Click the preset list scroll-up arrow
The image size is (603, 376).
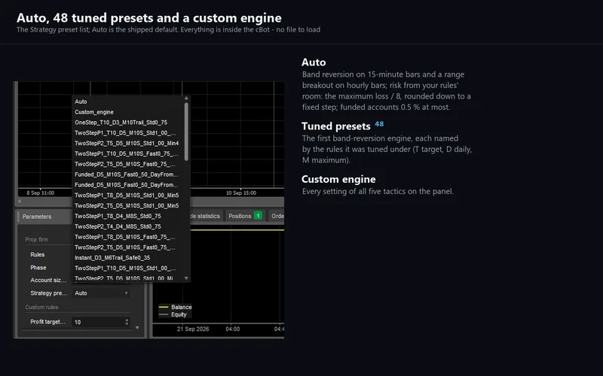(186, 99)
